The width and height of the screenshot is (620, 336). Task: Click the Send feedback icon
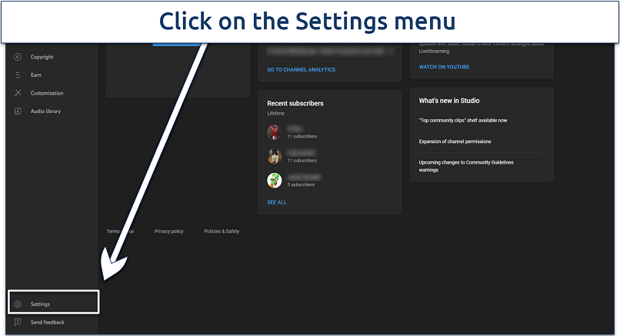point(18,322)
